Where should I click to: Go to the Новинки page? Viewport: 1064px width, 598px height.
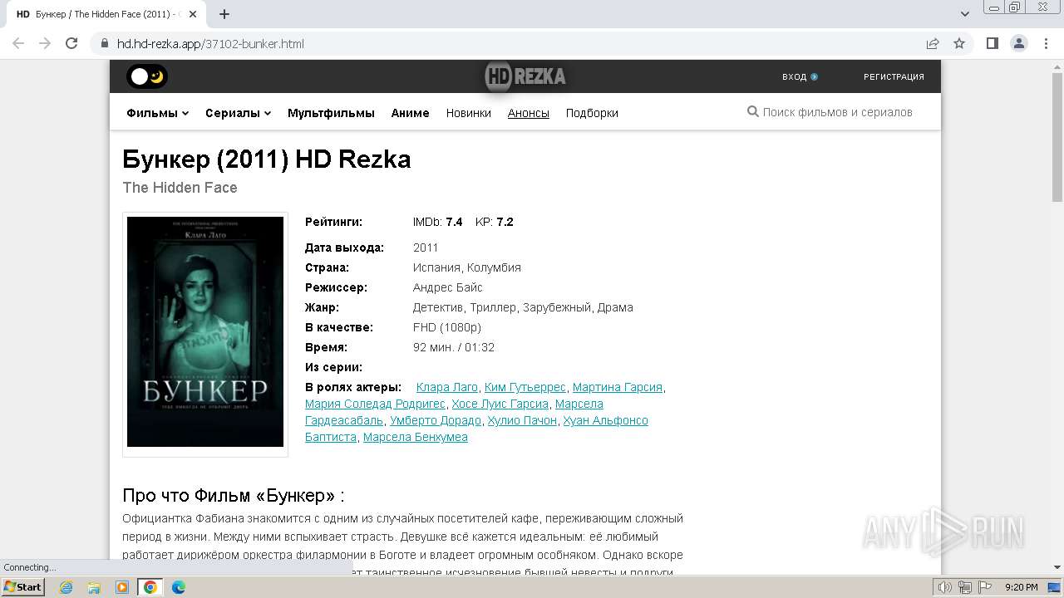click(468, 113)
